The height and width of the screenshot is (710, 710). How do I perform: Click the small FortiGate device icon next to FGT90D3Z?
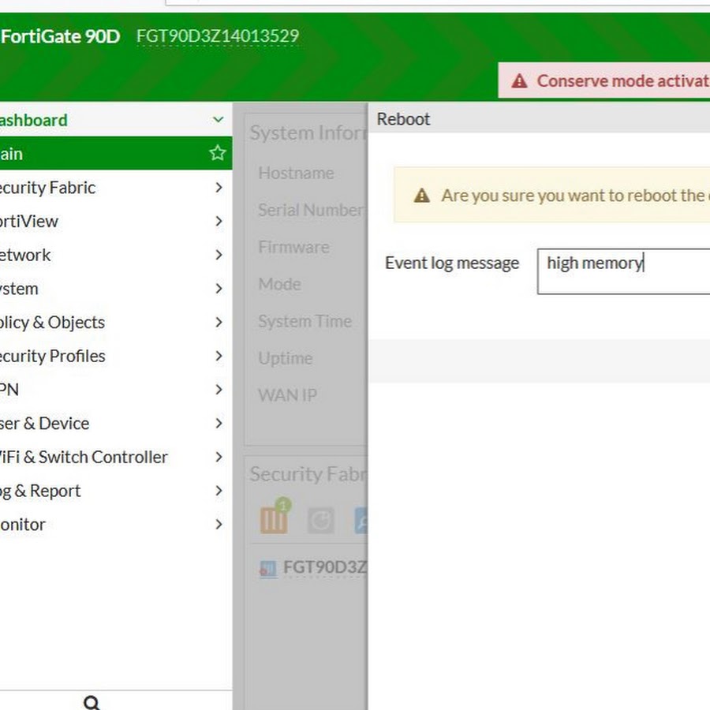coord(268,568)
